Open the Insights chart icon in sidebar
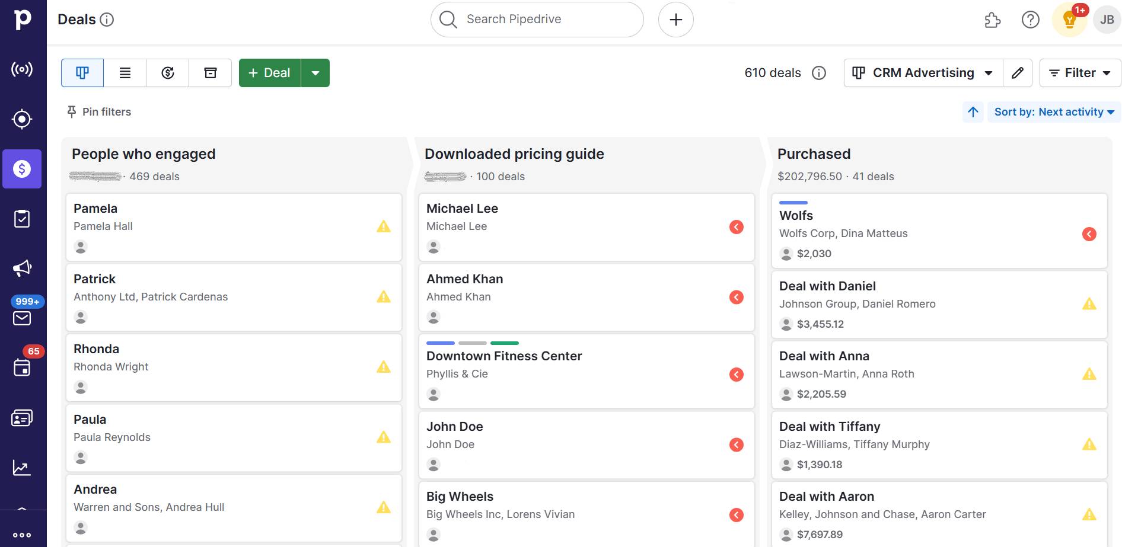The width and height of the screenshot is (1122, 547). pyautogui.click(x=22, y=468)
